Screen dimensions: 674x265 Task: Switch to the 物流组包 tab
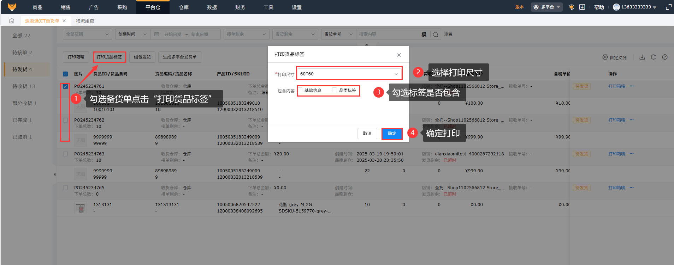[85, 21]
